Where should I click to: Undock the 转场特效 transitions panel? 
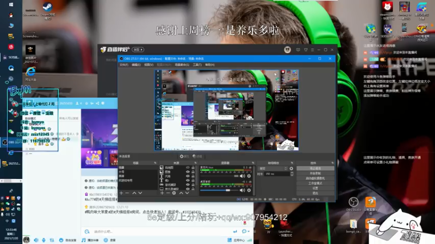click(292, 163)
